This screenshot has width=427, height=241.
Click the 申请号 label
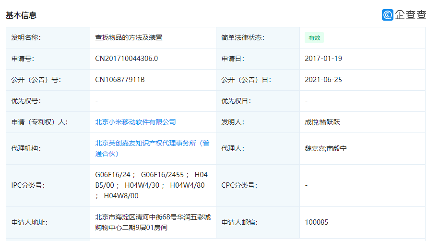(x=23, y=59)
